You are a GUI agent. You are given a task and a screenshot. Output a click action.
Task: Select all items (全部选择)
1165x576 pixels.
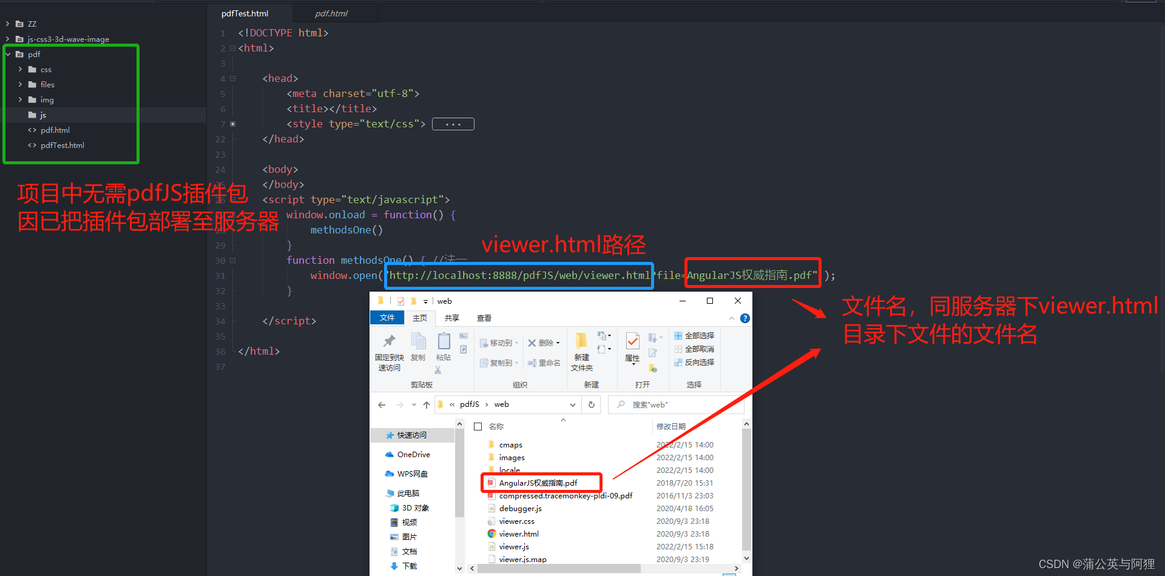[694, 335]
